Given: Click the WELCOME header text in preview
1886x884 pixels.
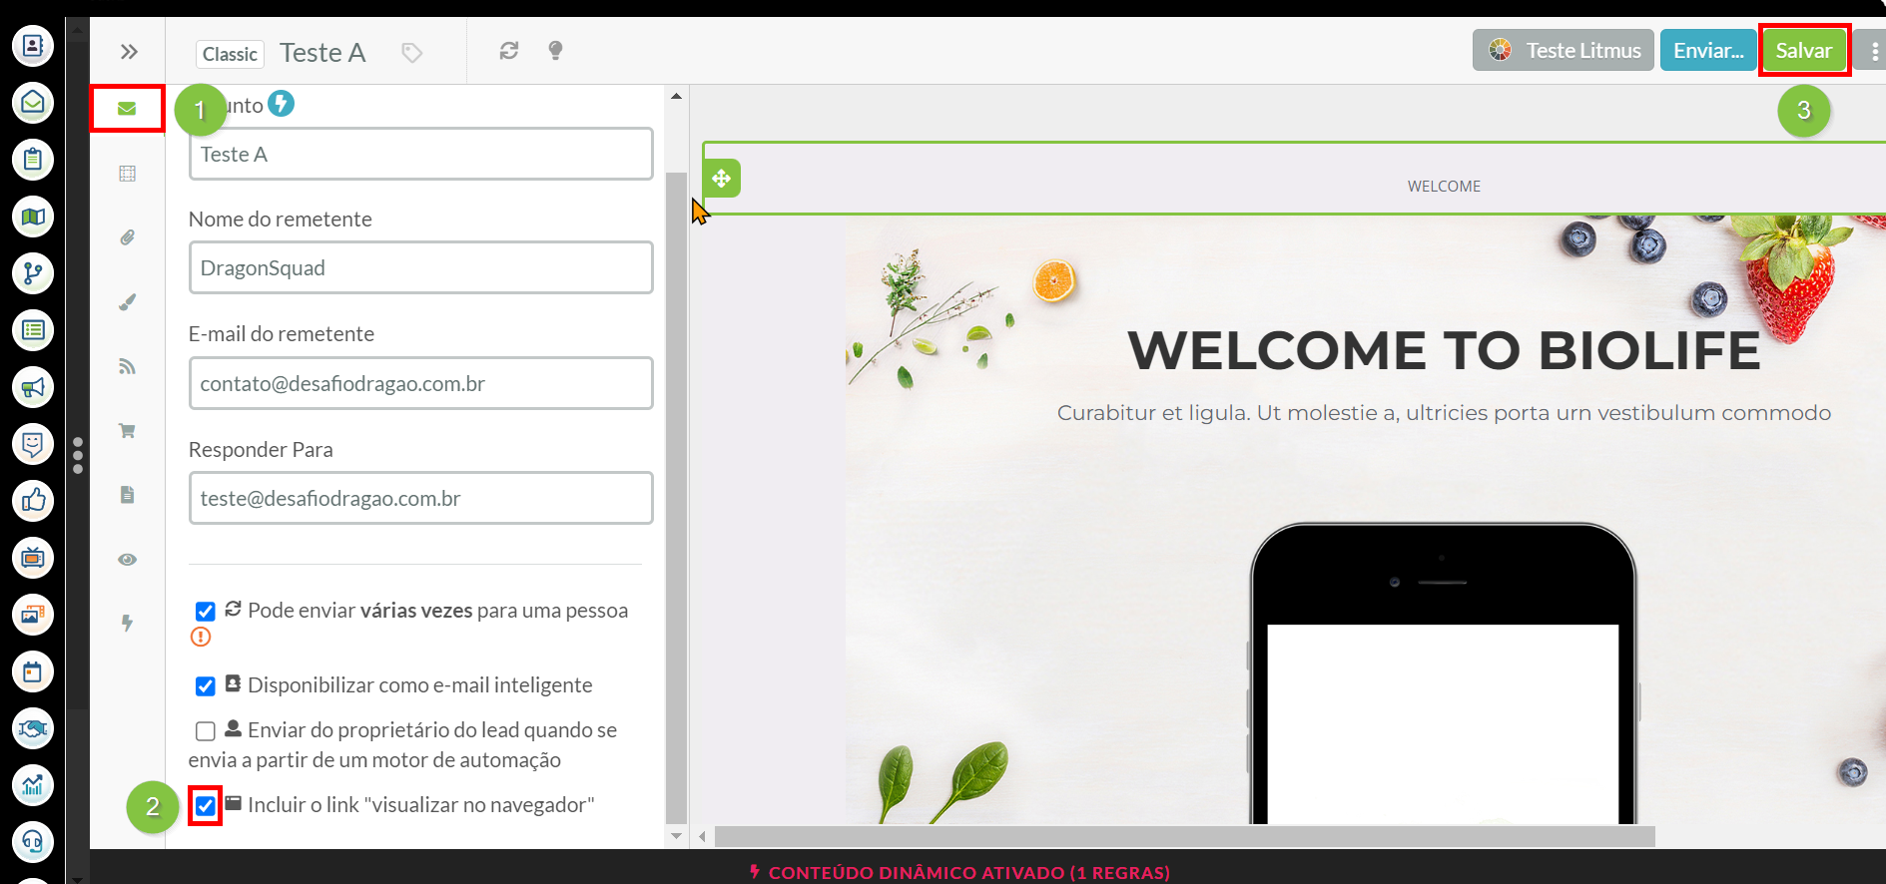Looking at the screenshot, I should tap(1444, 187).
